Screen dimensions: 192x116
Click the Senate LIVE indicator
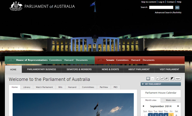pyautogui.click(x=101, y=60)
